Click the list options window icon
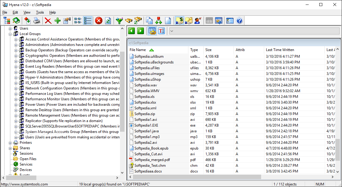 (x=230, y=21)
